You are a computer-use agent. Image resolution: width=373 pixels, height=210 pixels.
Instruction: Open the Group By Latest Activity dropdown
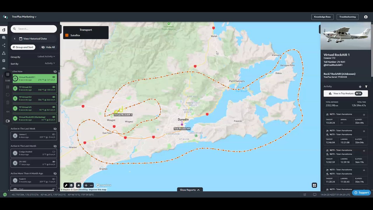click(46, 57)
